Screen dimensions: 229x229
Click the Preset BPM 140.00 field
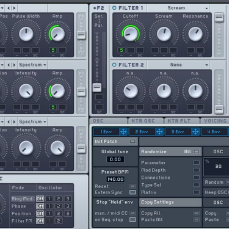click(x=115, y=179)
